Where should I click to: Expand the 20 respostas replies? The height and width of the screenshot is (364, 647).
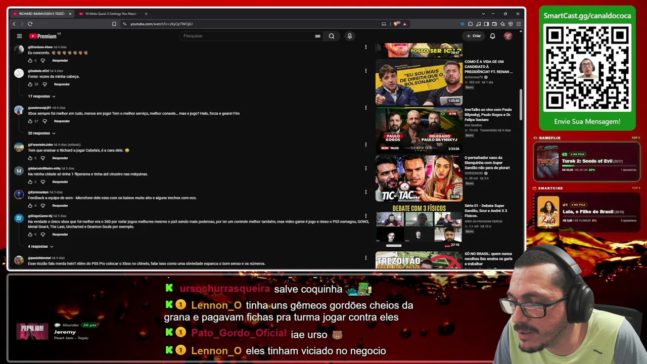coord(41,133)
